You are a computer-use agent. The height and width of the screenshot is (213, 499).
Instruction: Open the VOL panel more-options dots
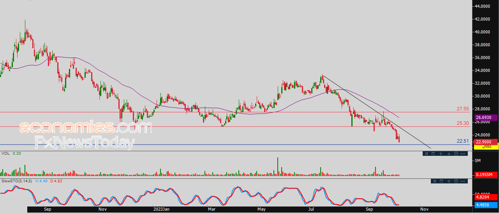463,154
